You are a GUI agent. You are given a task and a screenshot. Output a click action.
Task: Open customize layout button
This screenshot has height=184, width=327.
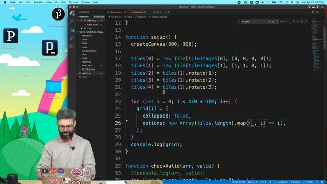pos(322,7)
